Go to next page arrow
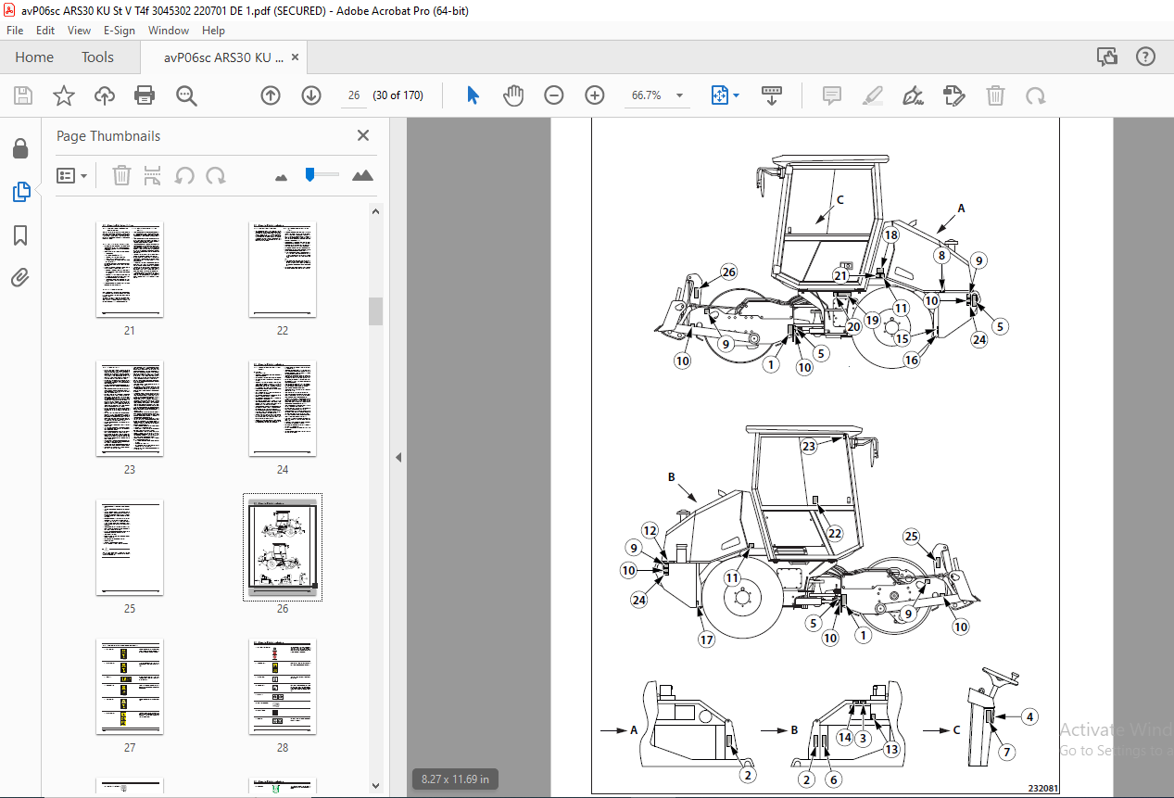Viewport: 1174px width, 798px height. tap(311, 95)
